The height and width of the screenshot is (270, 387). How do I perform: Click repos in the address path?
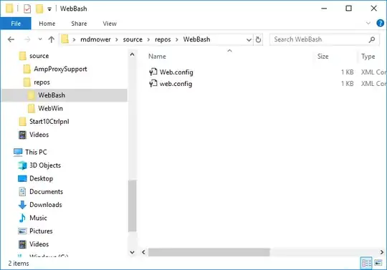(163, 39)
